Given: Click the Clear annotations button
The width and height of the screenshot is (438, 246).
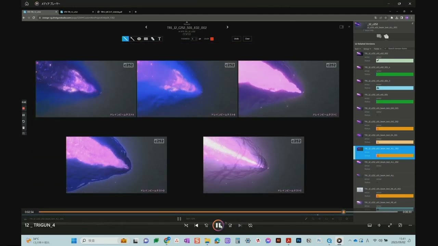Looking at the screenshot, I should coord(247,39).
